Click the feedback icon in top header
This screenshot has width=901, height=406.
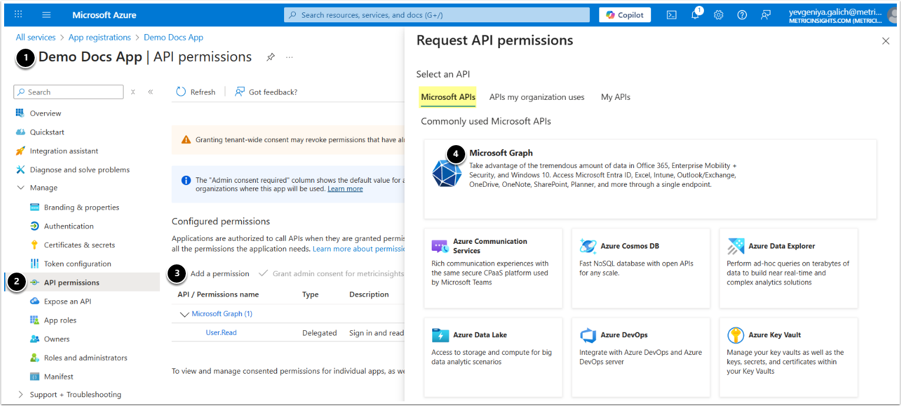pyautogui.click(x=765, y=15)
